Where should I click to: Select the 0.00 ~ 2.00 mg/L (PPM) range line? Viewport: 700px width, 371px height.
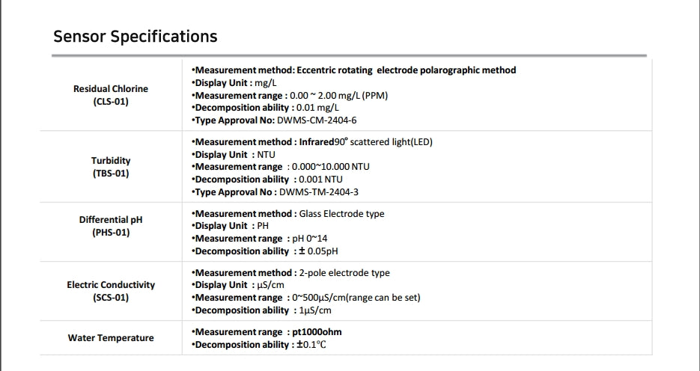[x=290, y=96]
